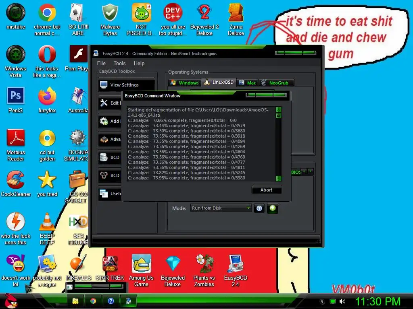Switch to the NeoGrub tab
413x309 pixels.
coord(276,83)
